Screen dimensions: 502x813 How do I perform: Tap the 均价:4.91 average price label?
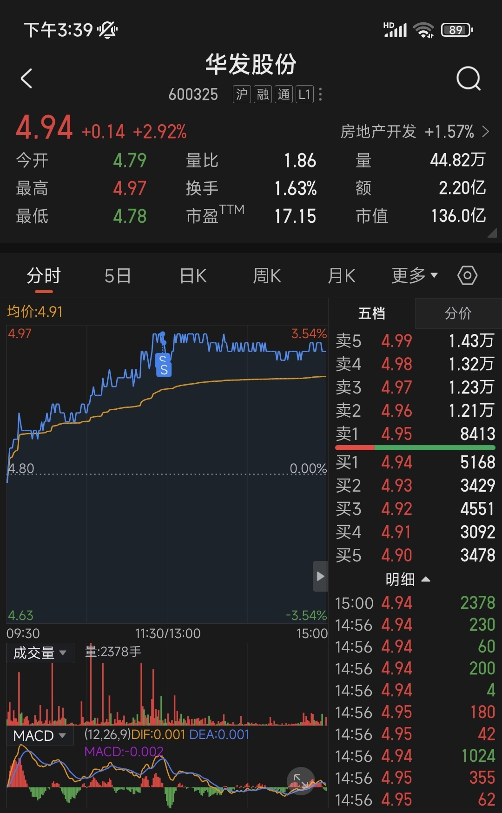pyautogui.click(x=35, y=312)
